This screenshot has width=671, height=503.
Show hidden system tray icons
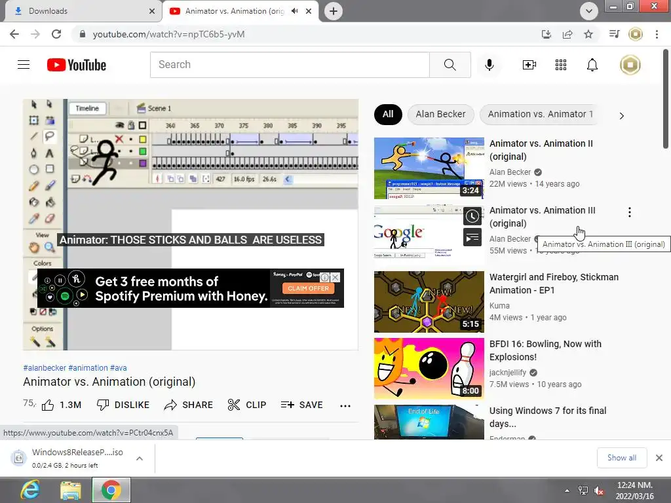[x=567, y=491]
